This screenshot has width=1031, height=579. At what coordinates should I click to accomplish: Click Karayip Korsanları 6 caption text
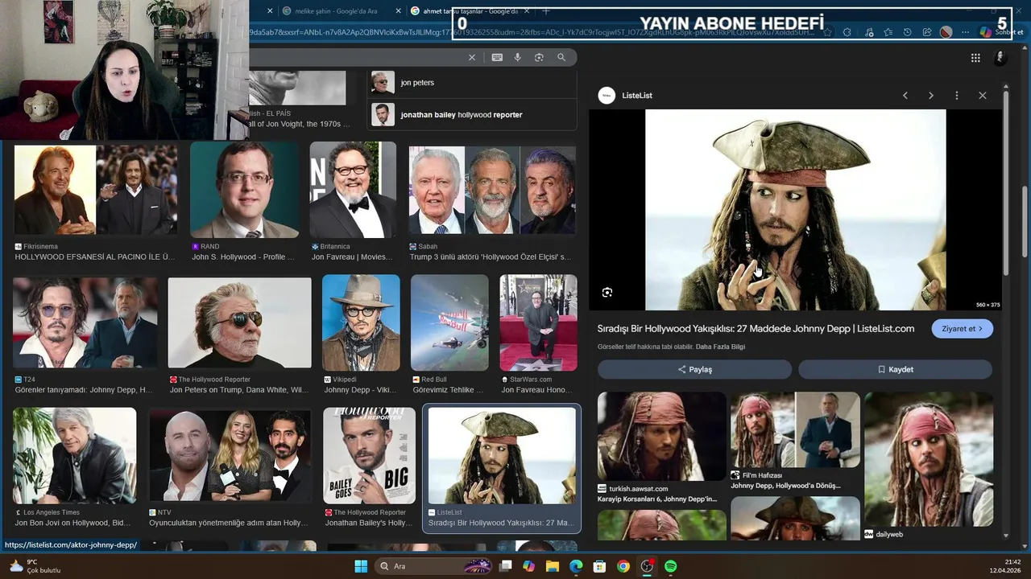click(x=656, y=499)
